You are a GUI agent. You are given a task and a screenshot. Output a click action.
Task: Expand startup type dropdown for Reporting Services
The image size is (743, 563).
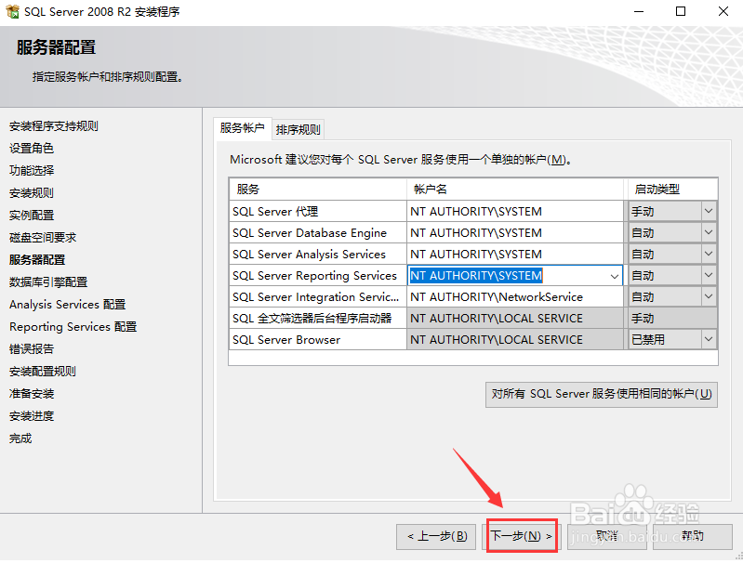pyautogui.click(x=709, y=275)
